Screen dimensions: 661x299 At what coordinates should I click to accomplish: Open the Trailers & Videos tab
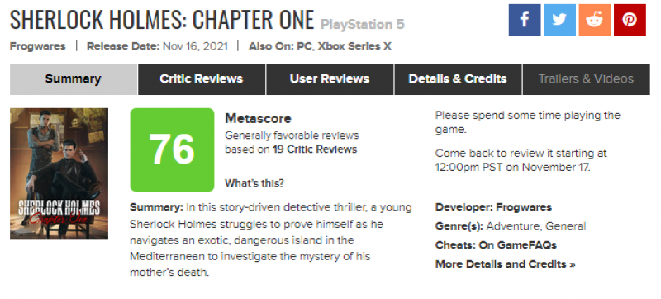(586, 79)
